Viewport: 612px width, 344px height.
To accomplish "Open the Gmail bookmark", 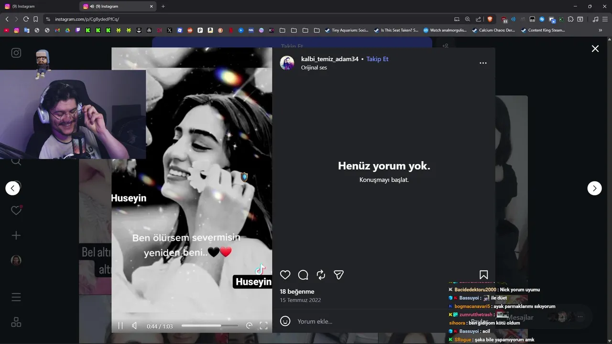I will [57, 30].
